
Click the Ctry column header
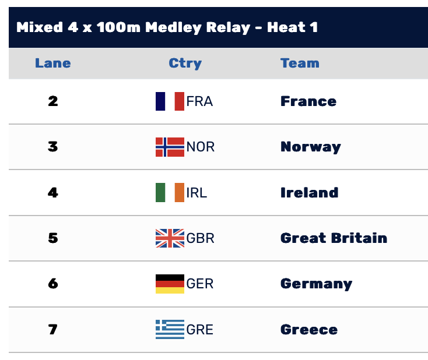tap(185, 63)
